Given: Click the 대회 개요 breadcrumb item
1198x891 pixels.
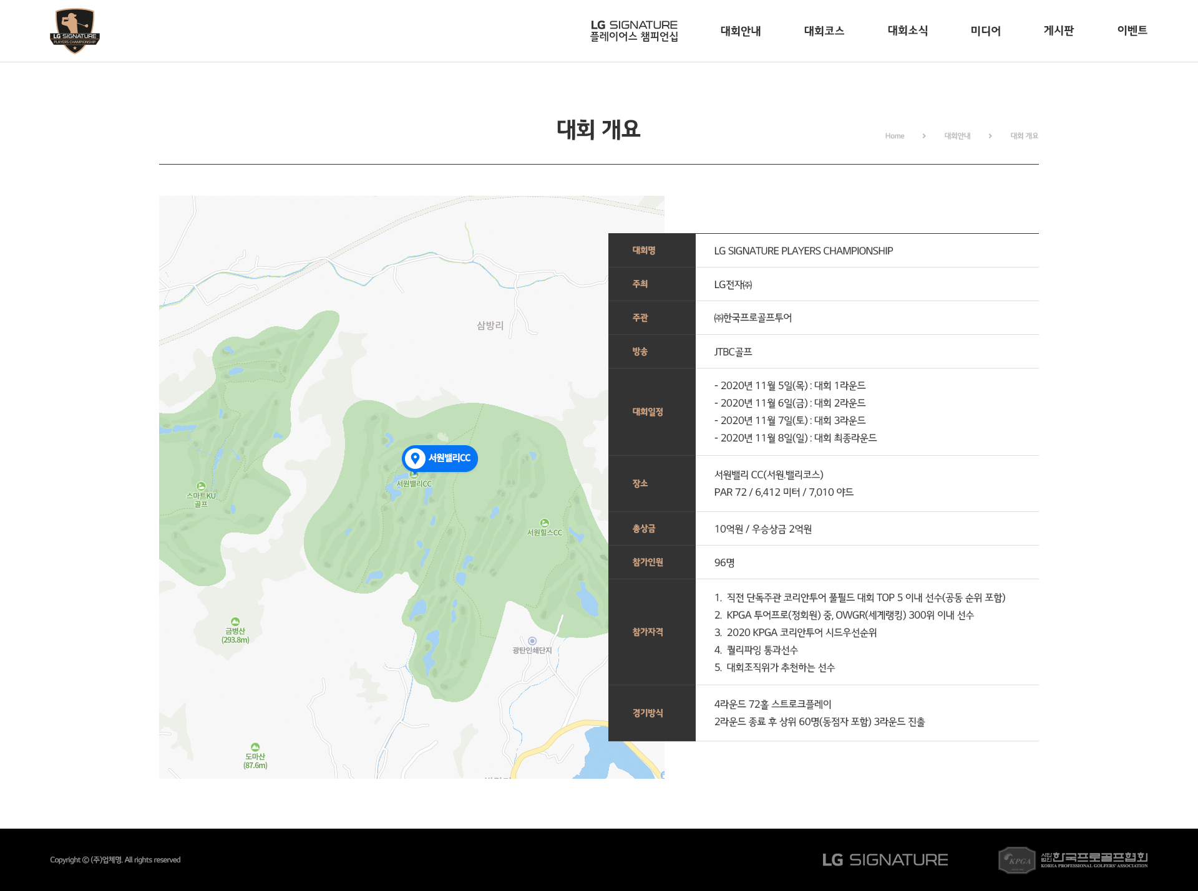Looking at the screenshot, I should pos(1025,136).
